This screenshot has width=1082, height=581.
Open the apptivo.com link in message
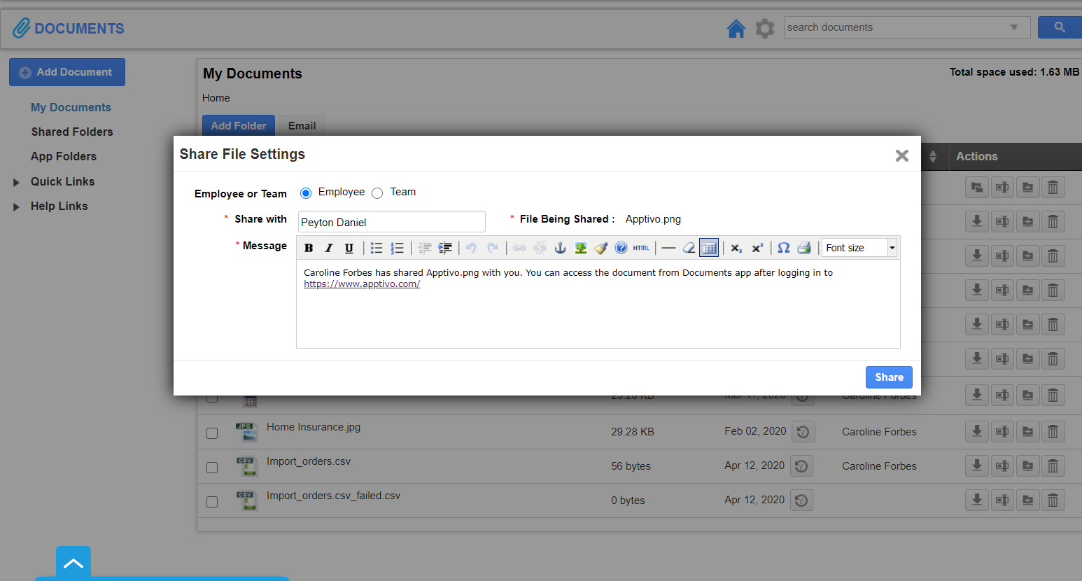(362, 284)
